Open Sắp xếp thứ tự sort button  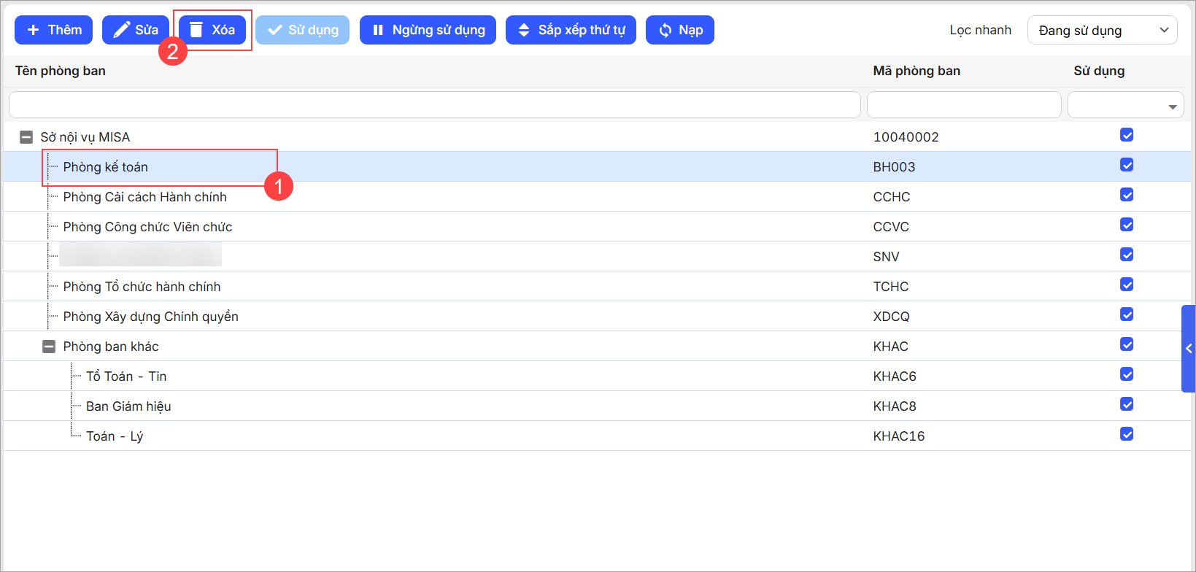[x=571, y=30]
